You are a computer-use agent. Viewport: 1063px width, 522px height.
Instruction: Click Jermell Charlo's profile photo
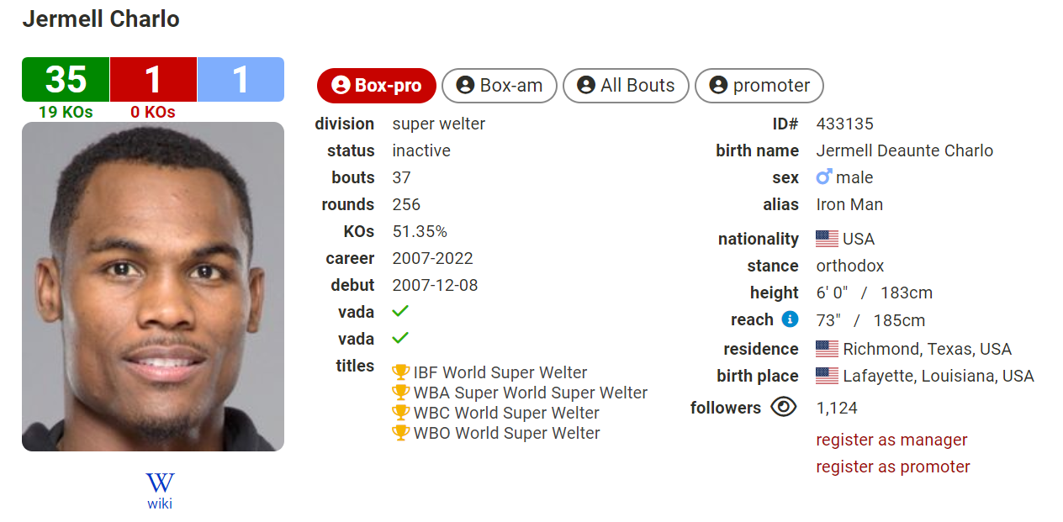[x=153, y=287]
